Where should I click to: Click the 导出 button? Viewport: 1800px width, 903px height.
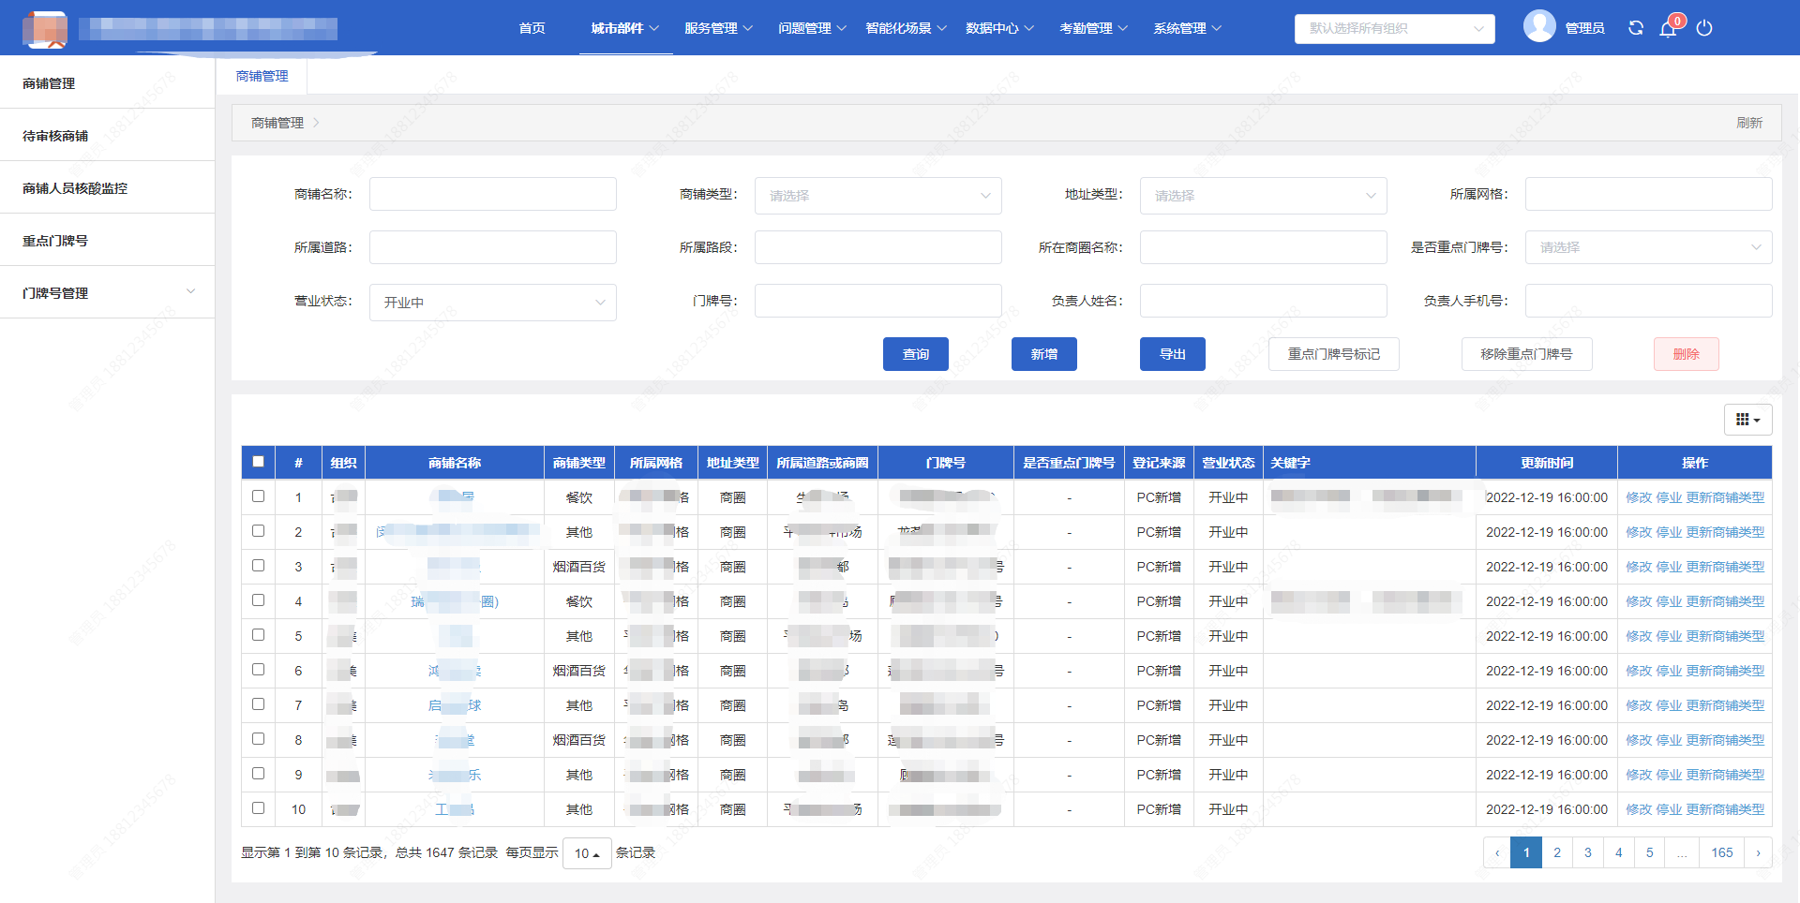click(x=1173, y=354)
